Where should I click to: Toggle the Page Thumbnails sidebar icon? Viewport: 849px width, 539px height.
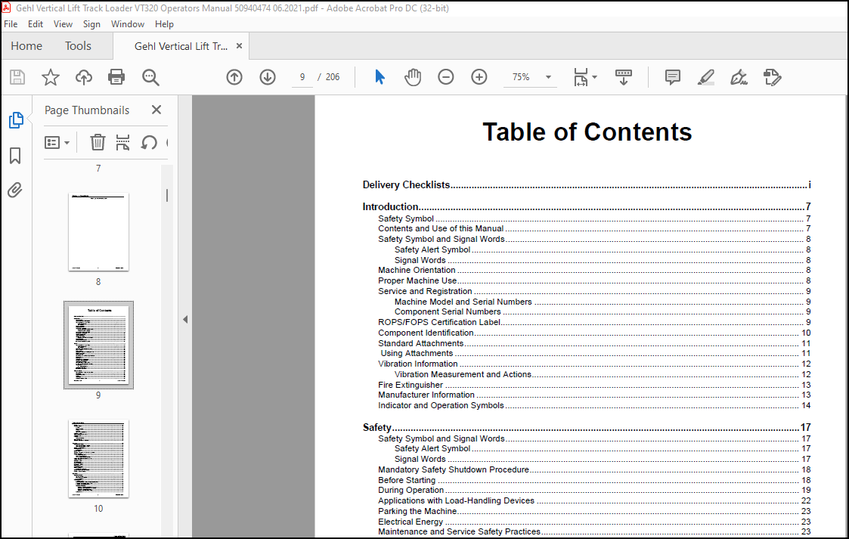16,120
